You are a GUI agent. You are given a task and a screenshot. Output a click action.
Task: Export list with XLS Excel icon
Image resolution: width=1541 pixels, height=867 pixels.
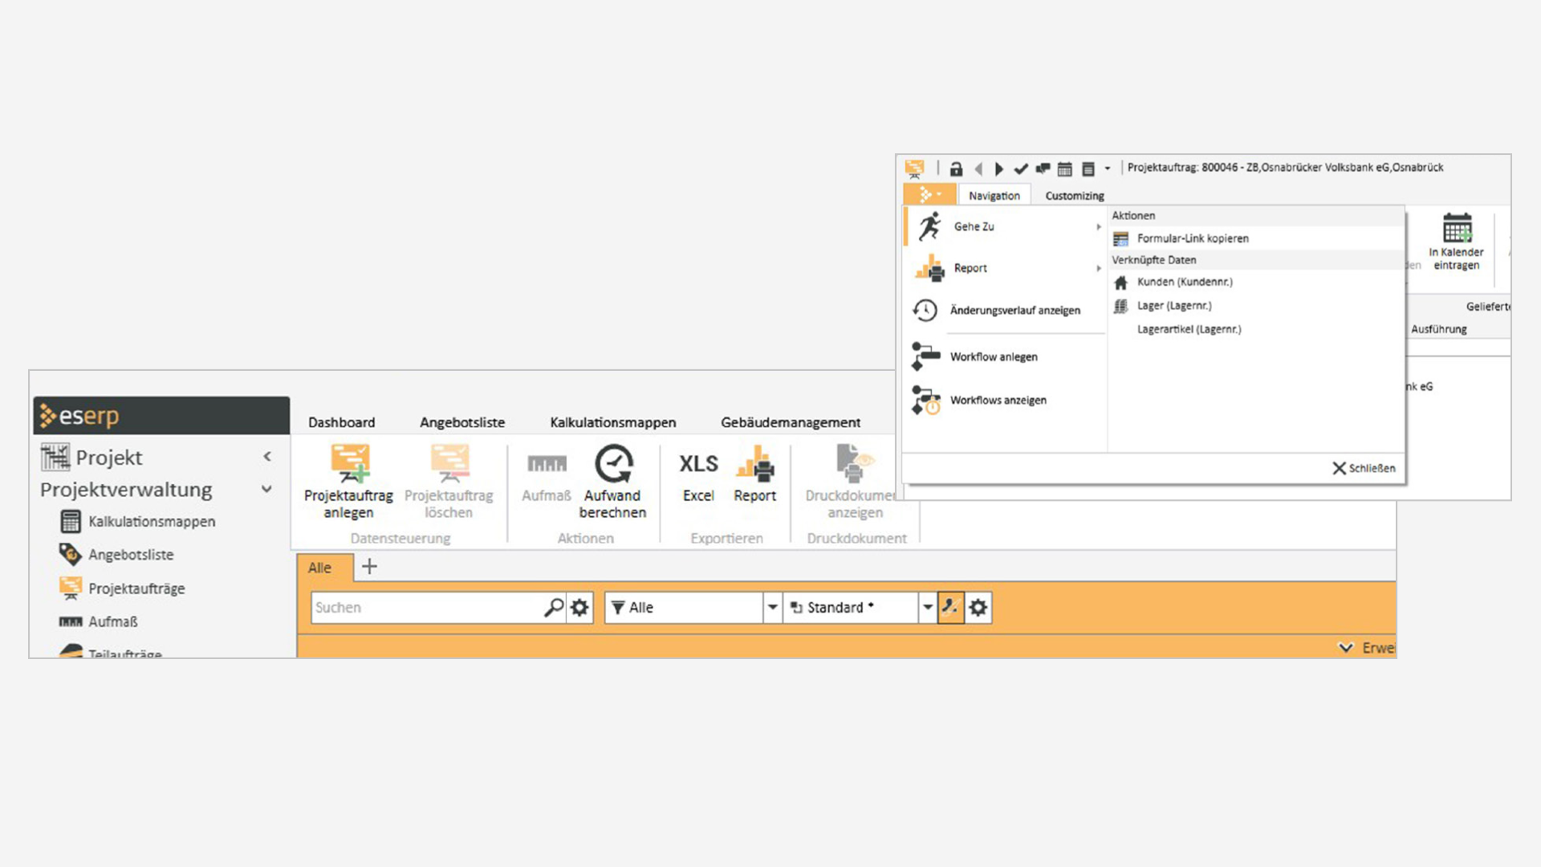[x=698, y=463]
